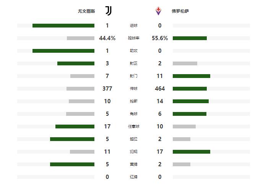Select the 射正 stat label
This screenshot has width=271, height=185.
pyautogui.click(x=133, y=63)
